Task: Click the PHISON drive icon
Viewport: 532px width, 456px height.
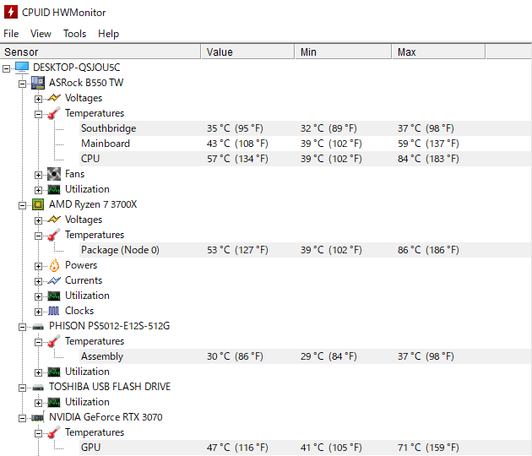Action: (38, 327)
